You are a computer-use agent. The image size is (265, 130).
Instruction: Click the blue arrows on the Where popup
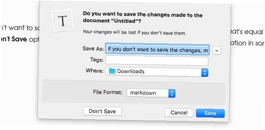click(205, 73)
